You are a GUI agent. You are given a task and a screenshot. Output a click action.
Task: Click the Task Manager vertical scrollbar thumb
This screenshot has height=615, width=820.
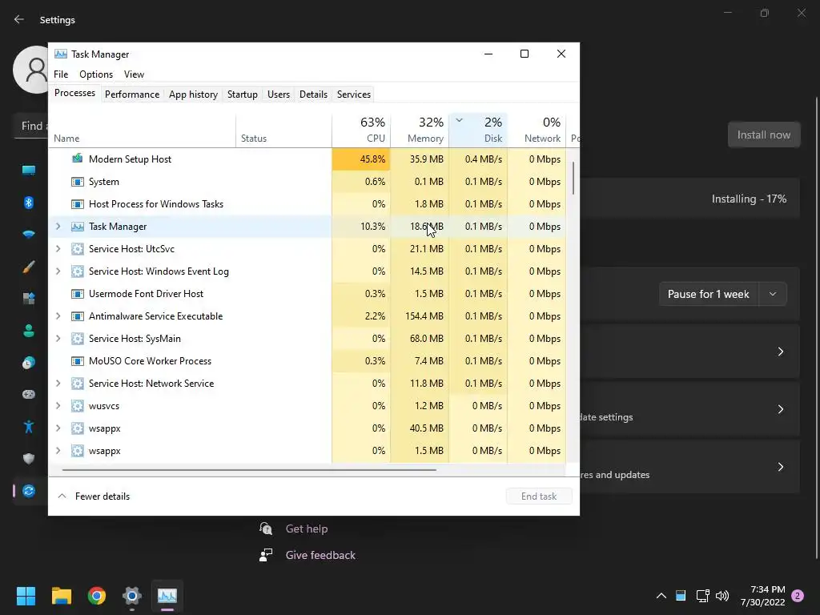point(573,178)
